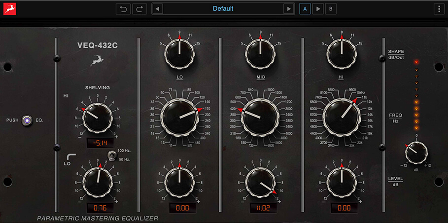Load the next preset
The height and width of the screenshot is (223, 448).
coord(289,8)
